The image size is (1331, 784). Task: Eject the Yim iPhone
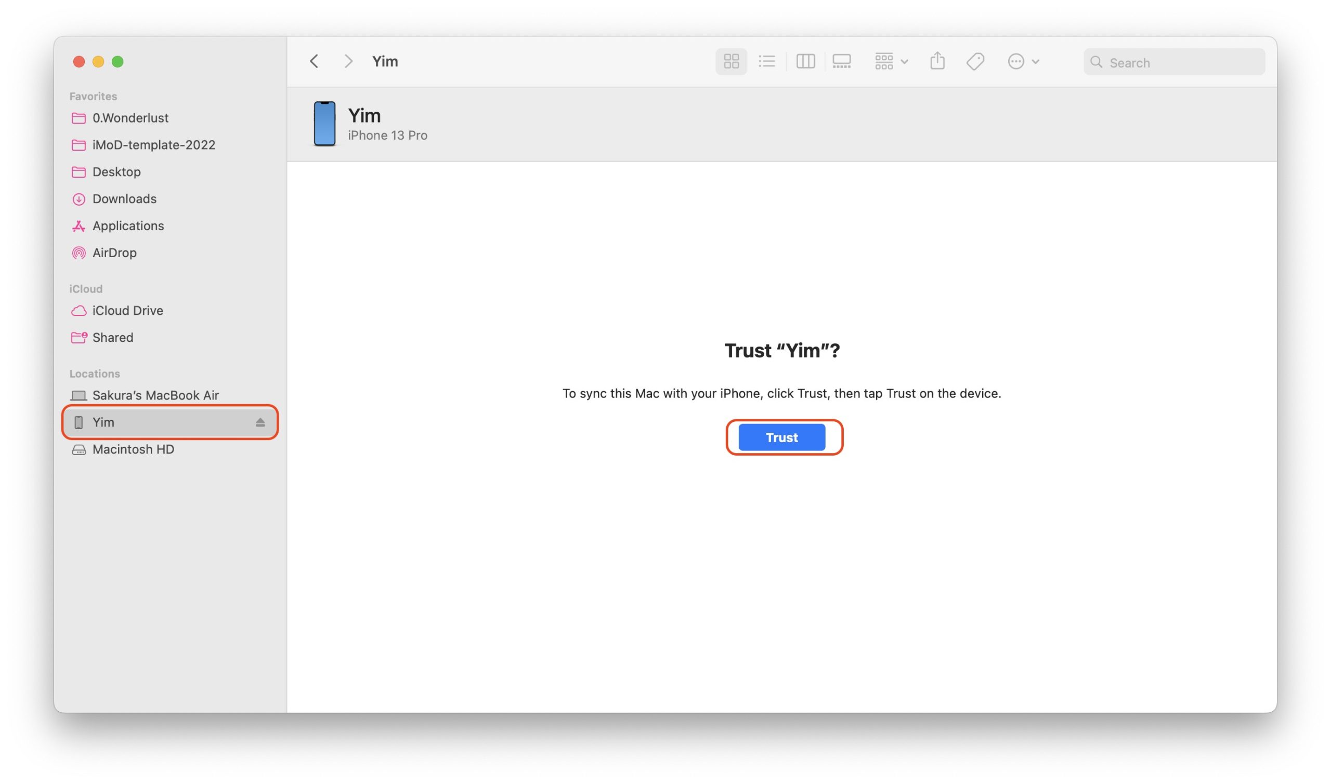coord(260,422)
